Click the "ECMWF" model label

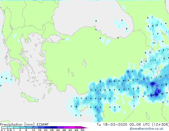(x=43, y=125)
